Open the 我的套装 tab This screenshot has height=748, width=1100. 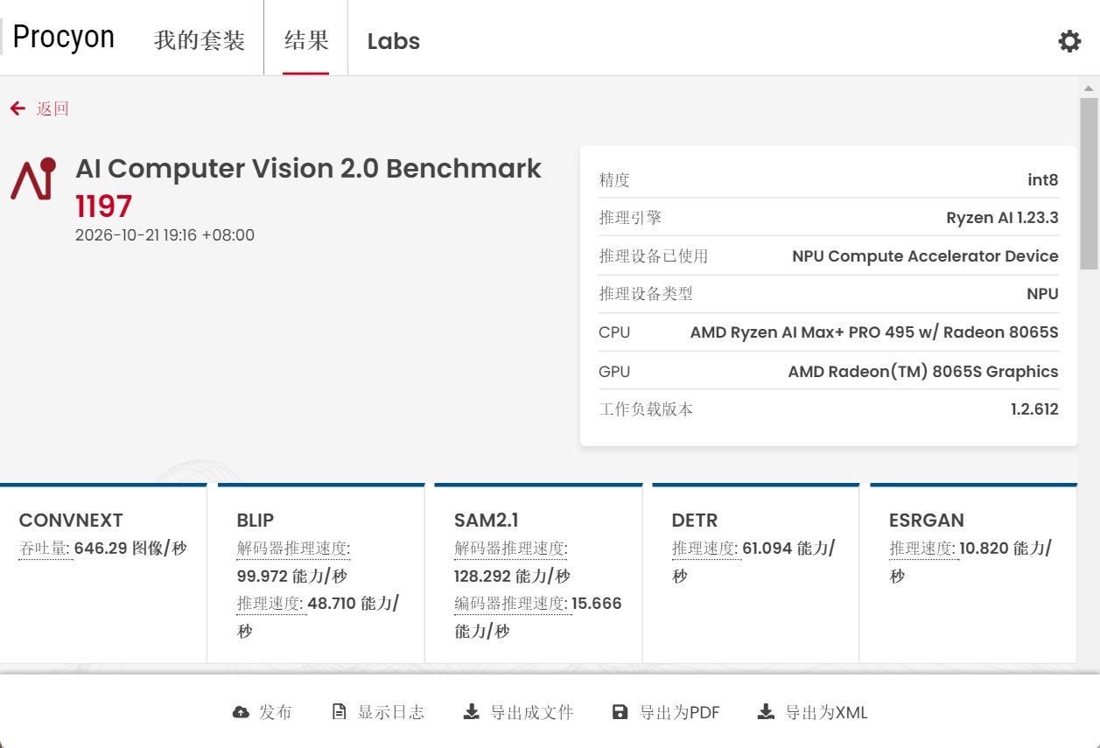(200, 40)
